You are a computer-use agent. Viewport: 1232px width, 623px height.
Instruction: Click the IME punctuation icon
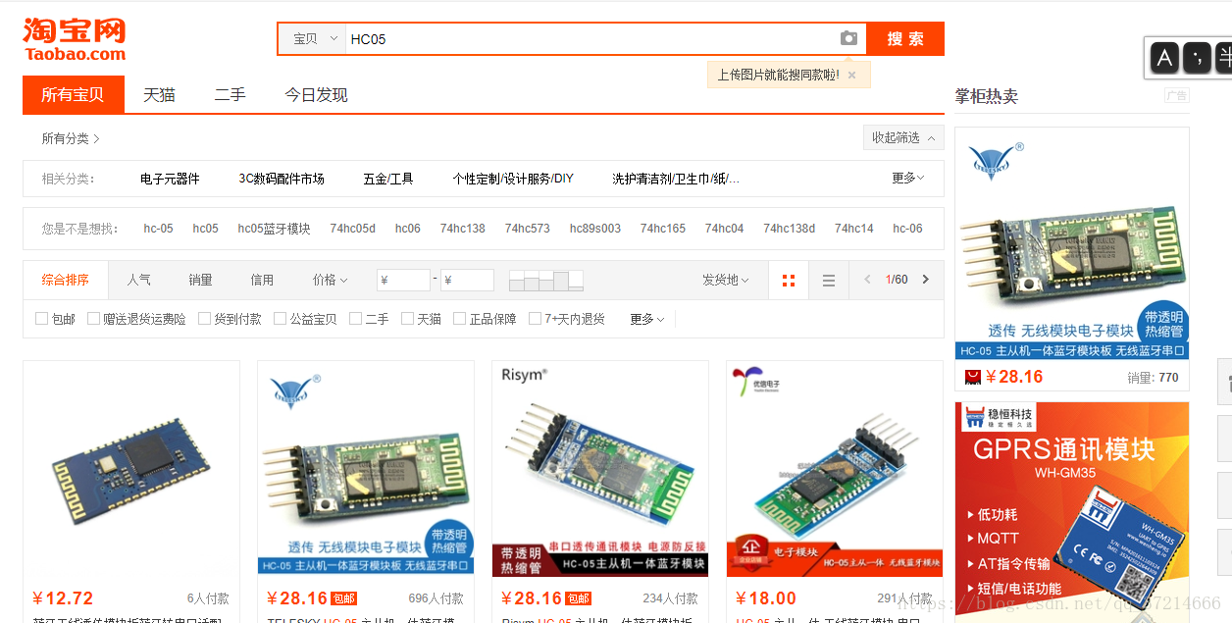coord(1197,58)
